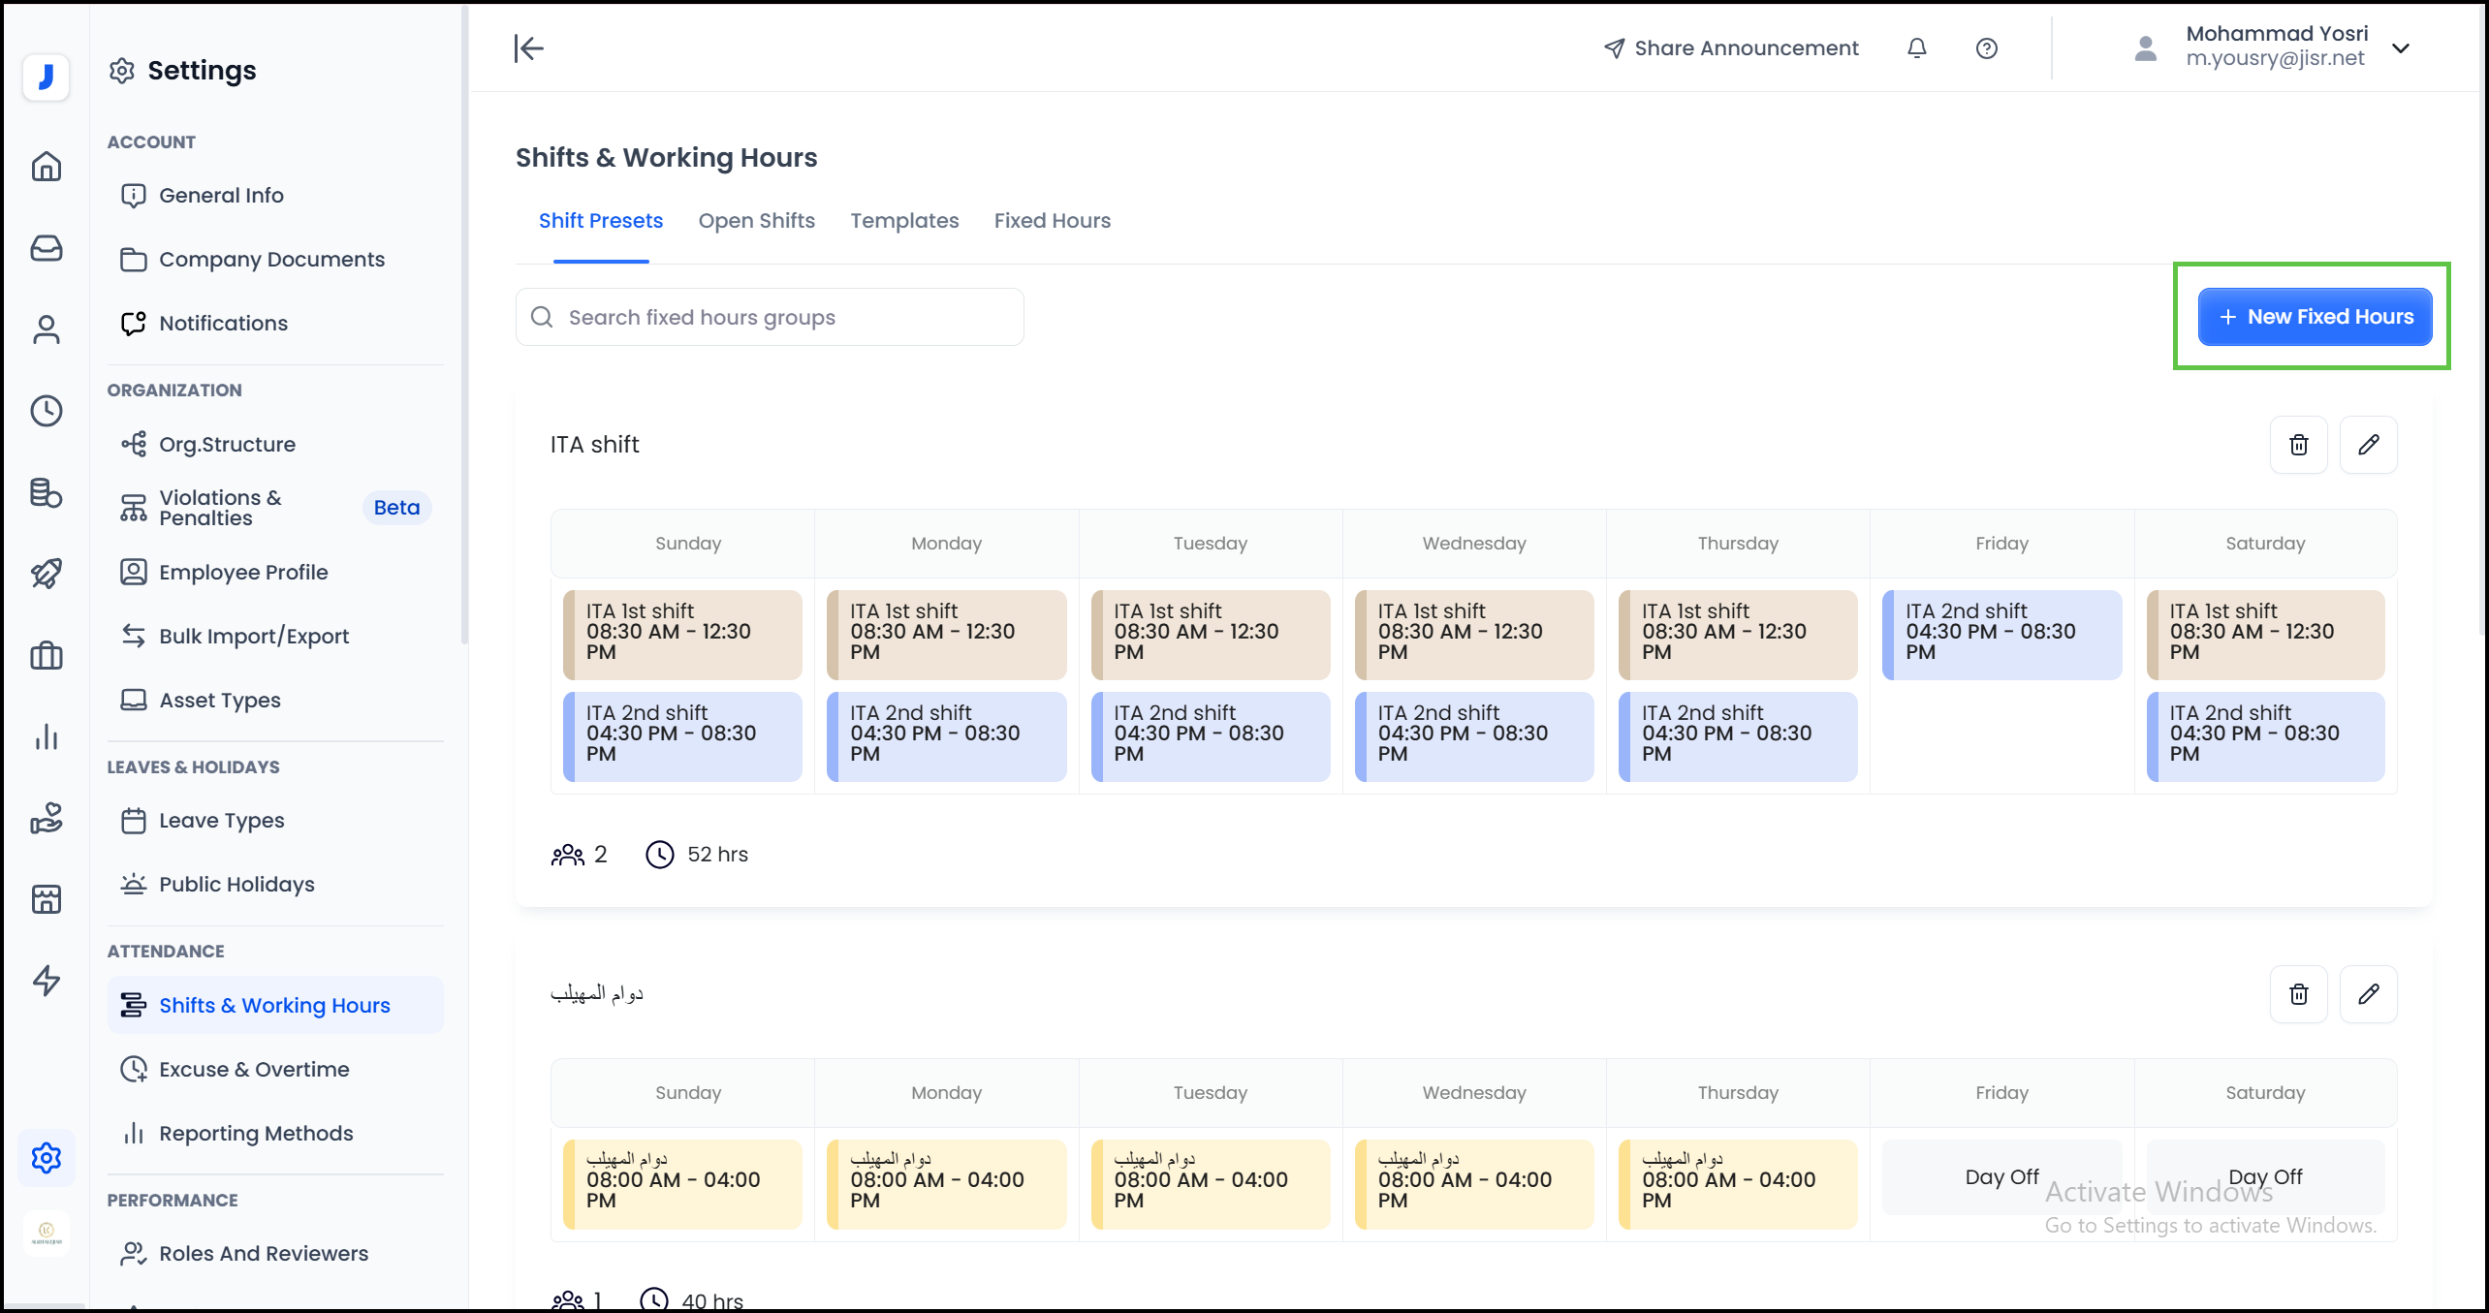This screenshot has height=1313, width=2489.
Task: Select the lightning automations icon in sidebar
Action: coord(46,981)
